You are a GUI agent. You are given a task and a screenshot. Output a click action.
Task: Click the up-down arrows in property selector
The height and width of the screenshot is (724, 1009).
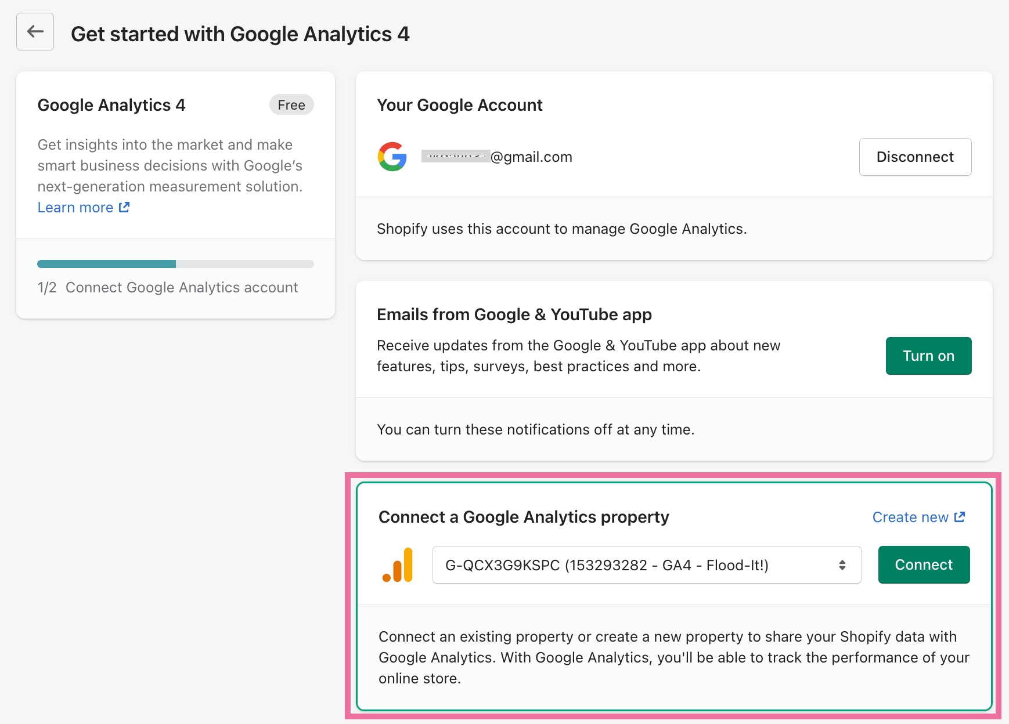click(x=842, y=565)
